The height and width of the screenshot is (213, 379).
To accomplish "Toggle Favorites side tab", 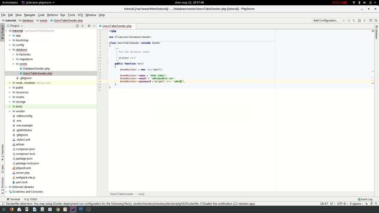I will point(2,153).
